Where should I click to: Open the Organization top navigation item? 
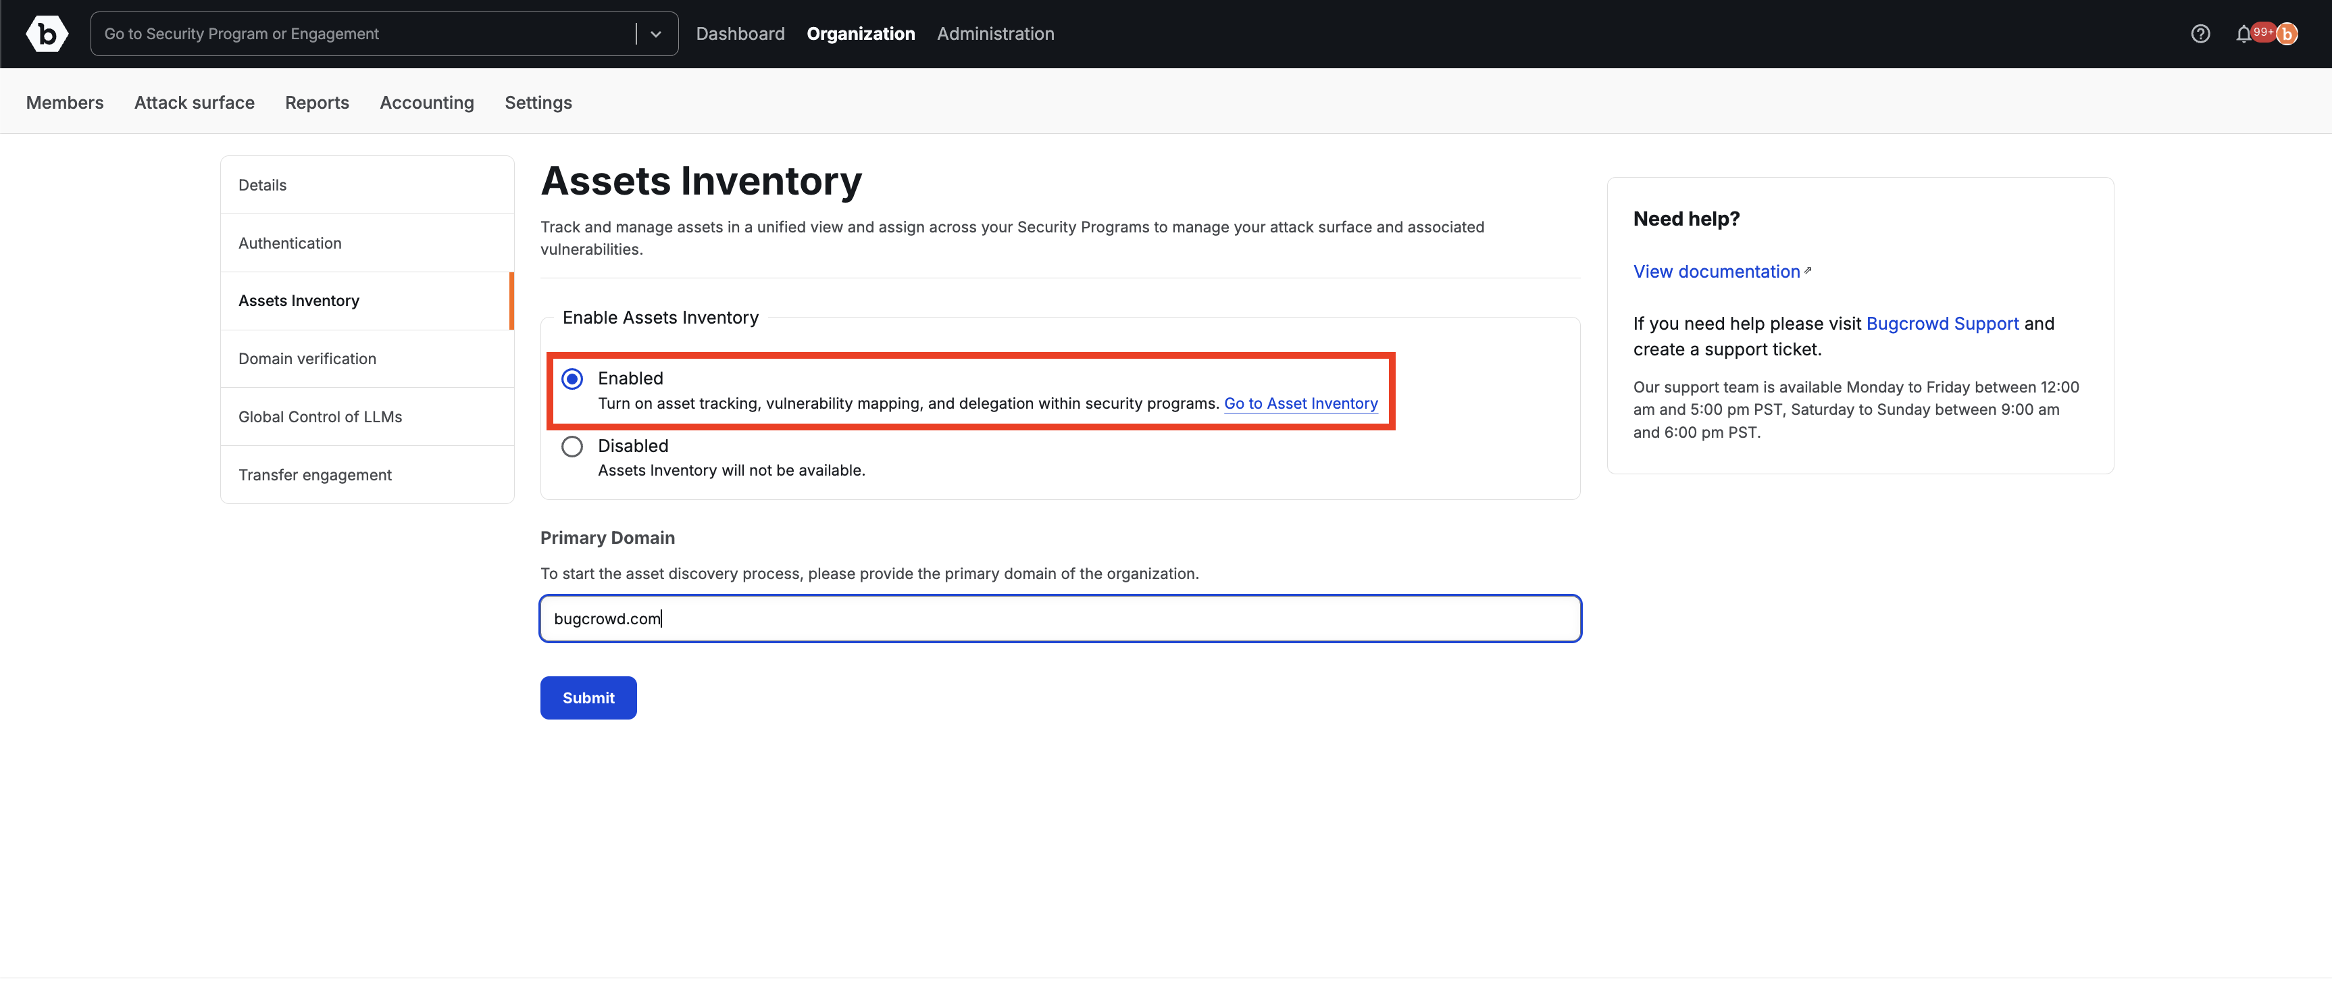[x=861, y=34]
